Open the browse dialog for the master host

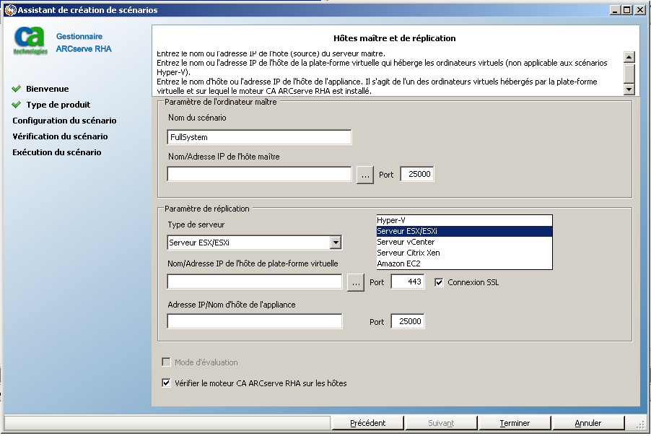click(x=366, y=173)
